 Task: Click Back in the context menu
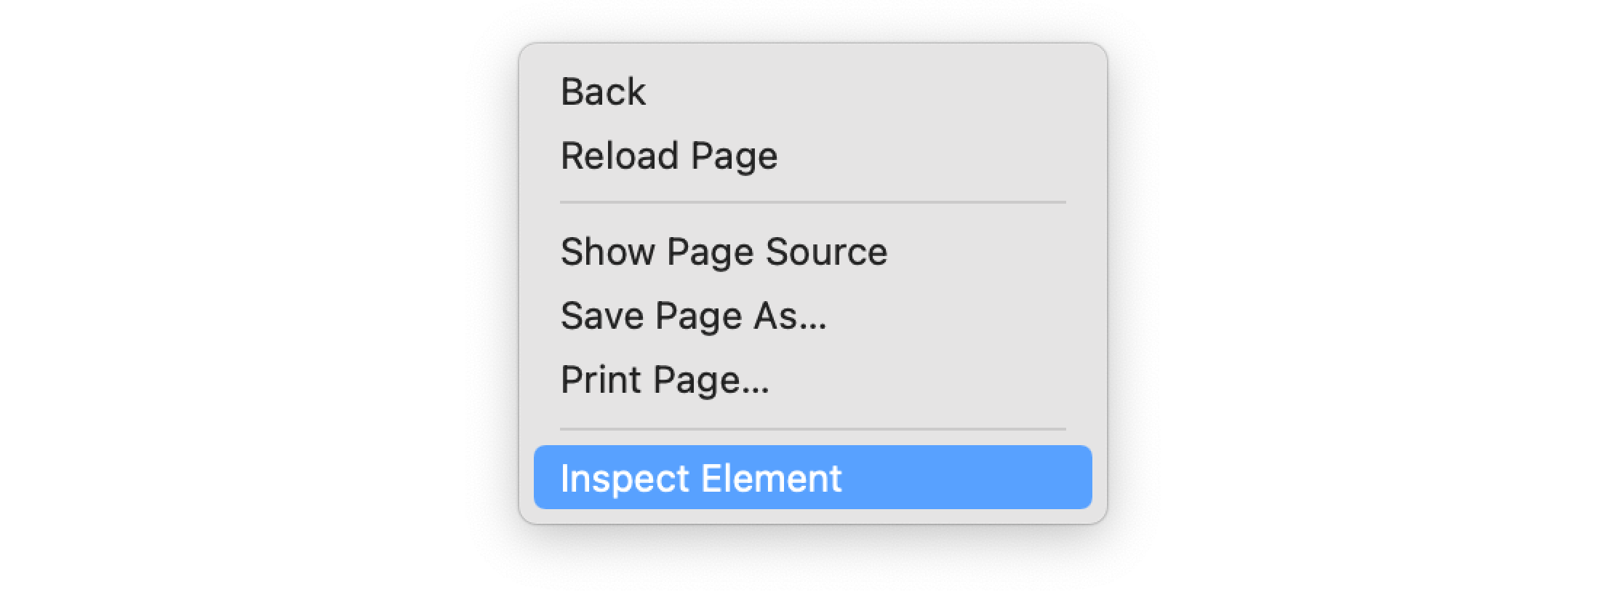(604, 92)
